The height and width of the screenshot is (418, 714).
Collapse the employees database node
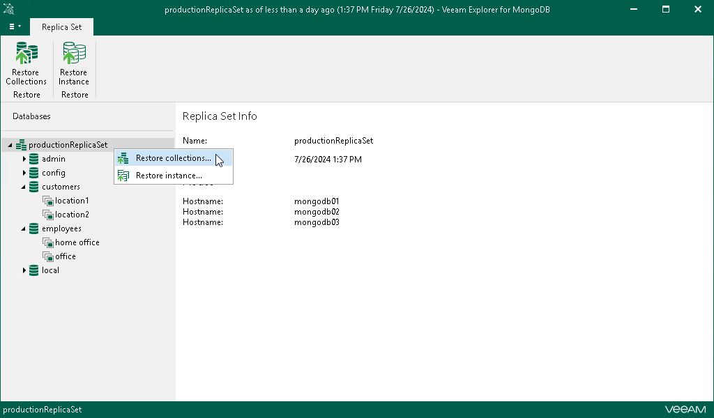point(23,229)
